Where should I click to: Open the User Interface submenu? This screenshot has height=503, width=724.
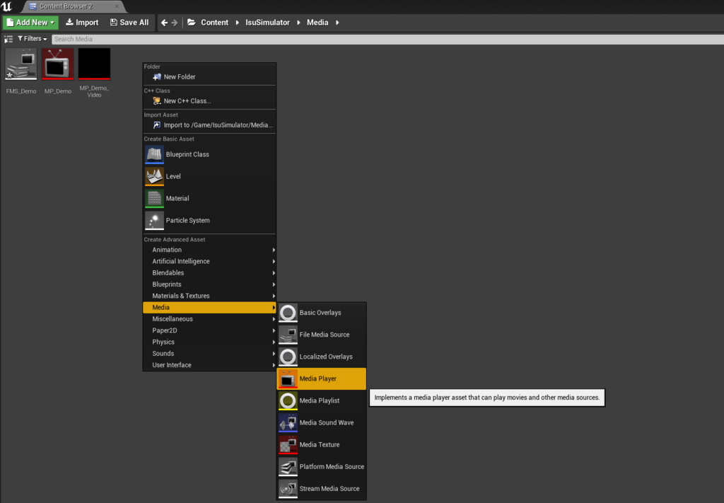tap(209, 365)
